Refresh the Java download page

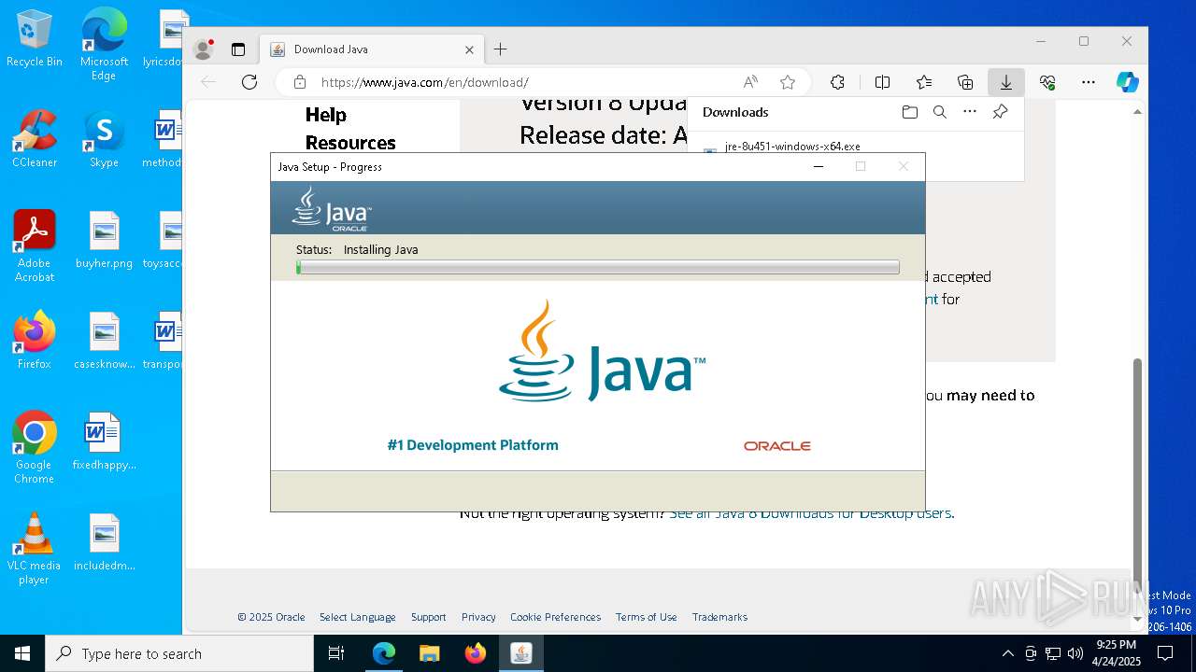[x=249, y=82]
